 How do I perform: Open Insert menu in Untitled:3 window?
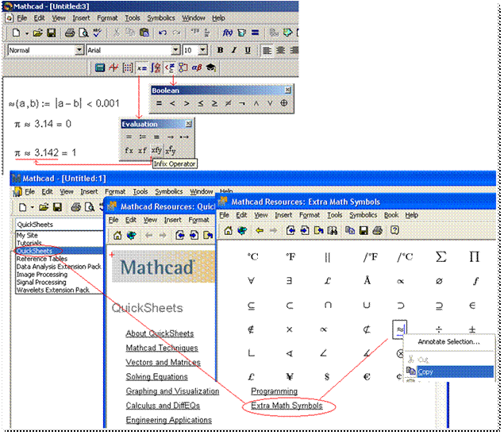81,18
